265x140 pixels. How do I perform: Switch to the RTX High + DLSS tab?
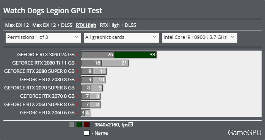[118, 25]
